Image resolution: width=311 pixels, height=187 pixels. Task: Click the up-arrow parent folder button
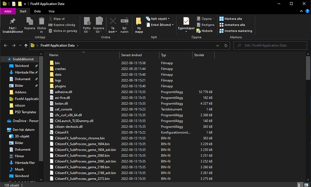(x=26, y=45)
